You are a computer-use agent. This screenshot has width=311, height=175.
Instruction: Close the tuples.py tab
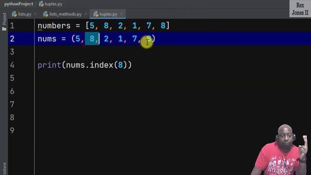(121, 14)
